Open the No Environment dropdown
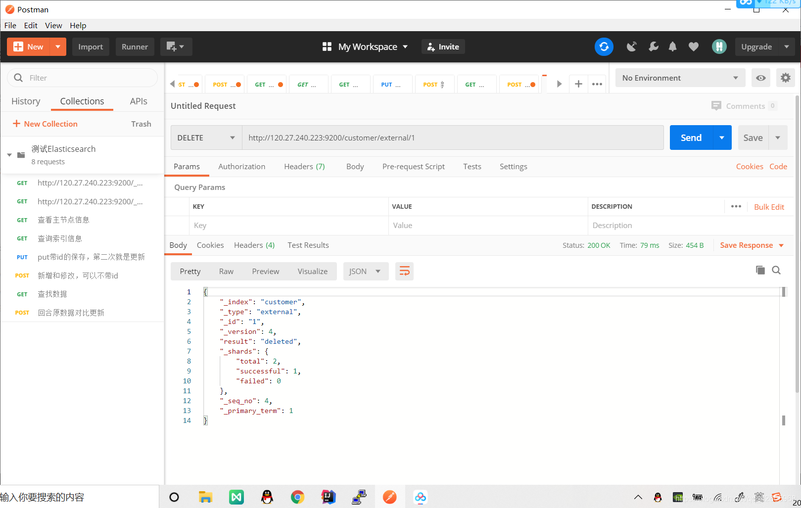The width and height of the screenshot is (801, 508). click(x=680, y=78)
